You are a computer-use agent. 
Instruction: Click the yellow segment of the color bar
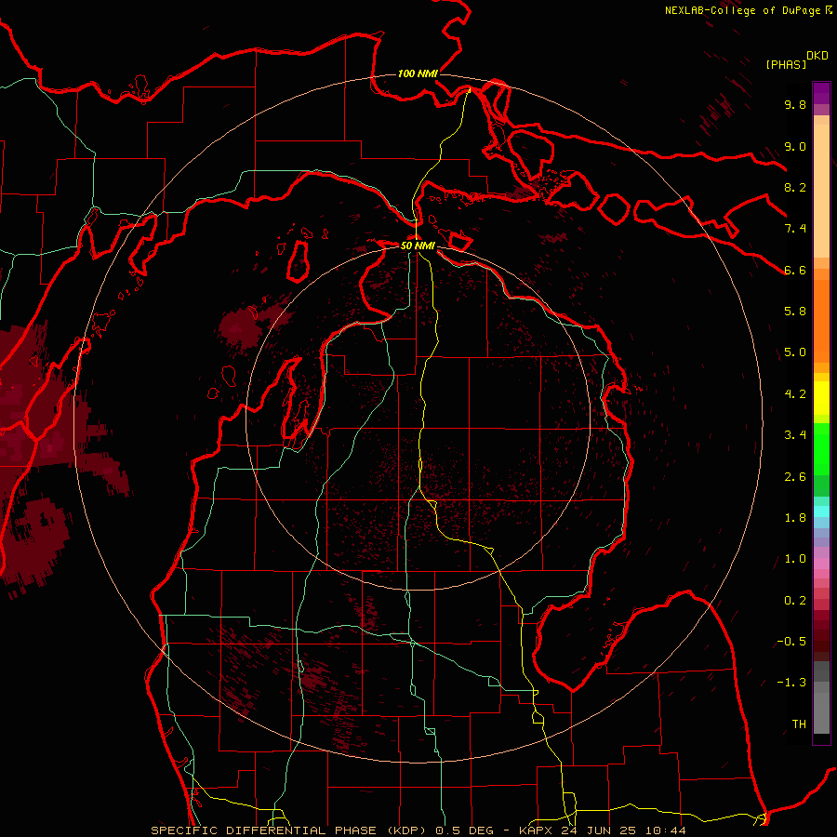[821, 398]
